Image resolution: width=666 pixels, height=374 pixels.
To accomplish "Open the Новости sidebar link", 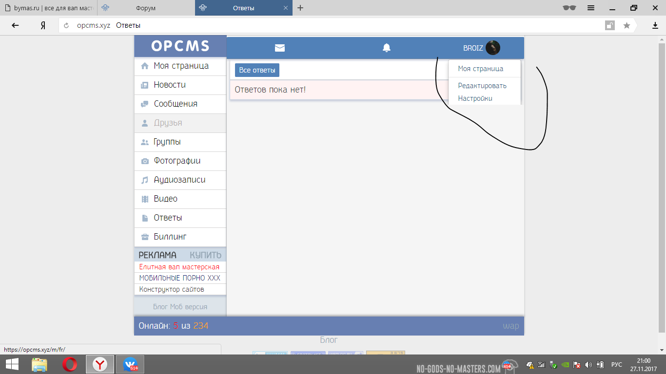I will (x=170, y=85).
